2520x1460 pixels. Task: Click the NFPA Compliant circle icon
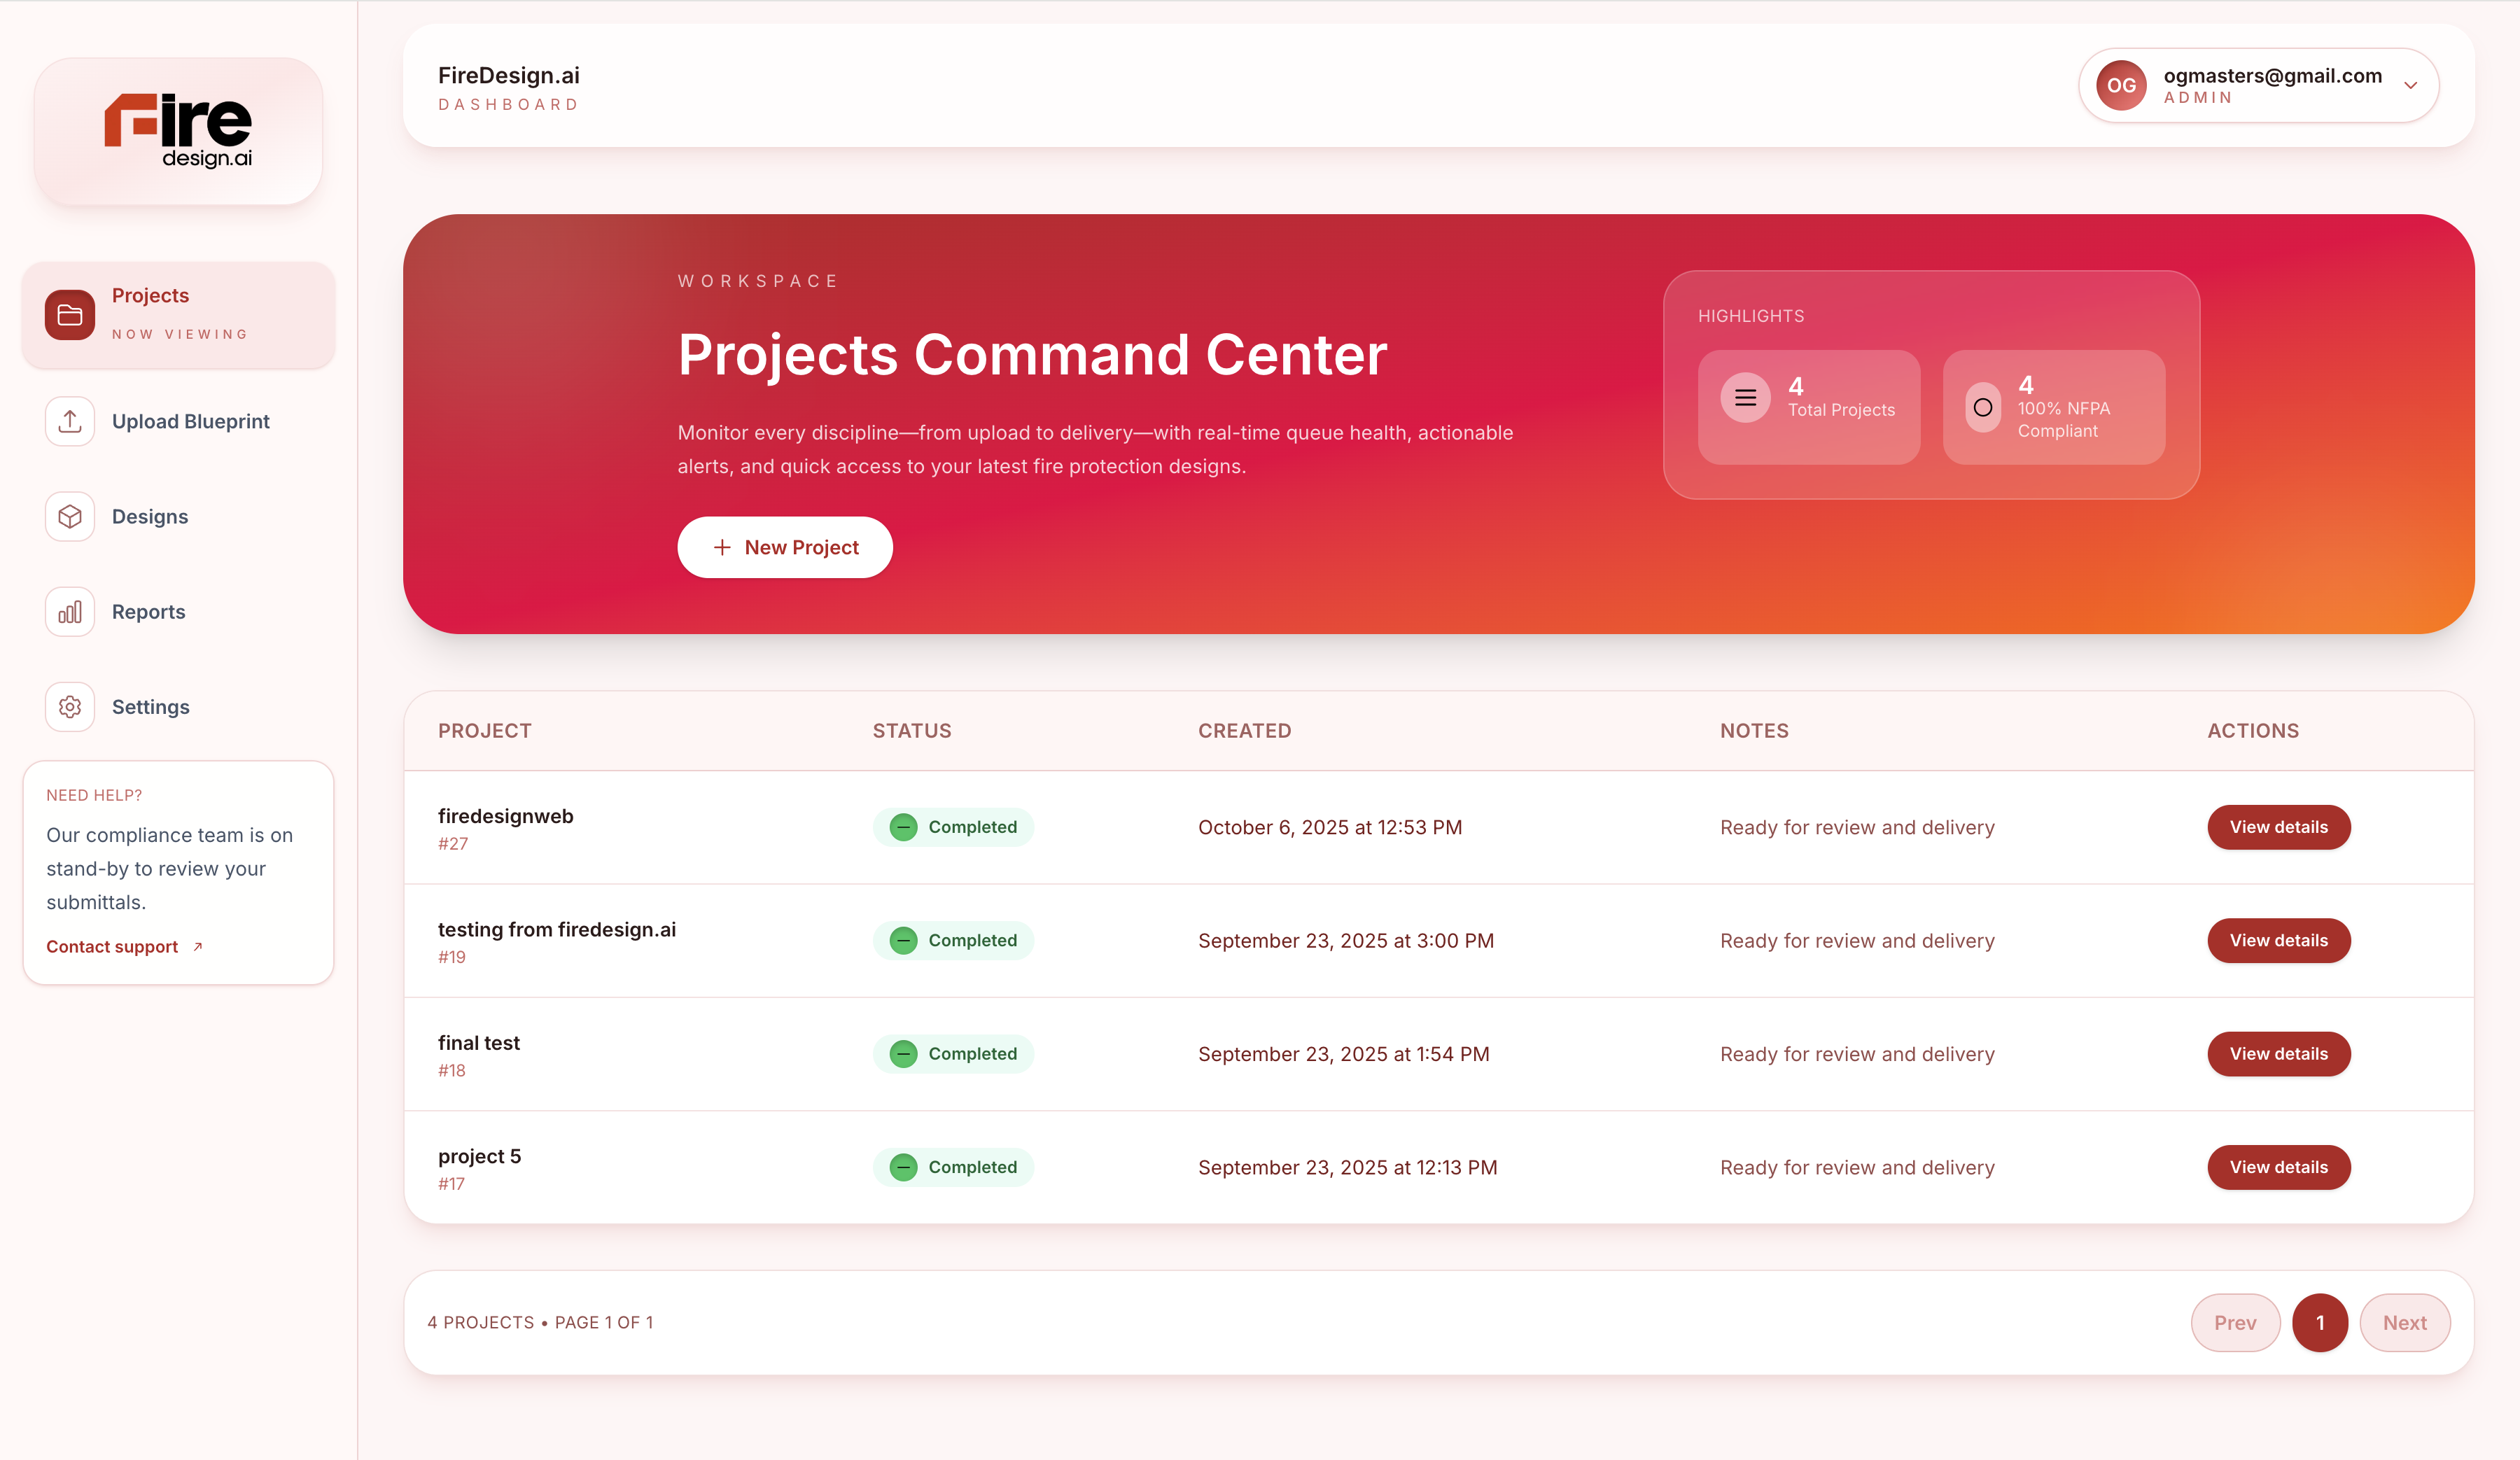(1982, 407)
